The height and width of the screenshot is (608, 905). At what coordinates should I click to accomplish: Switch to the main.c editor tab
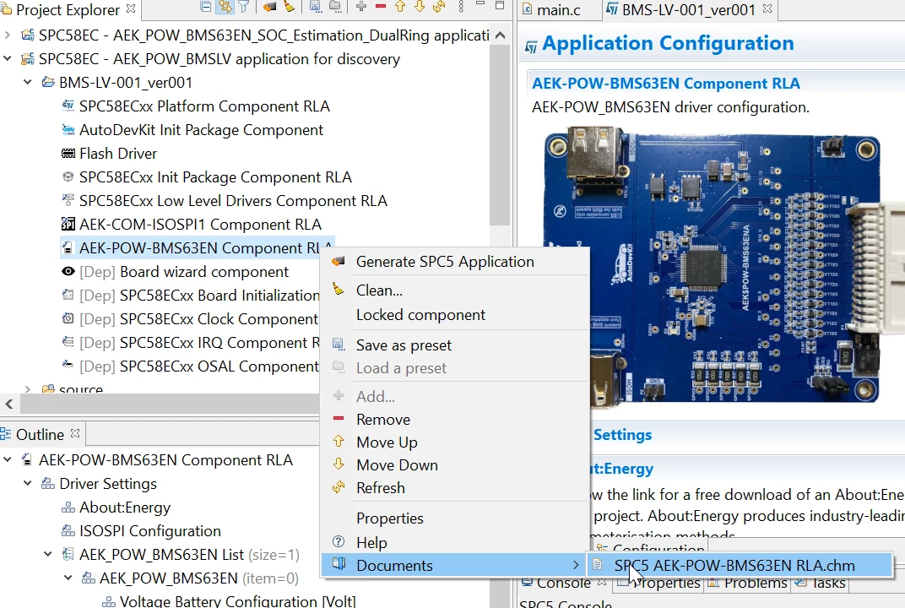point(551,10)
